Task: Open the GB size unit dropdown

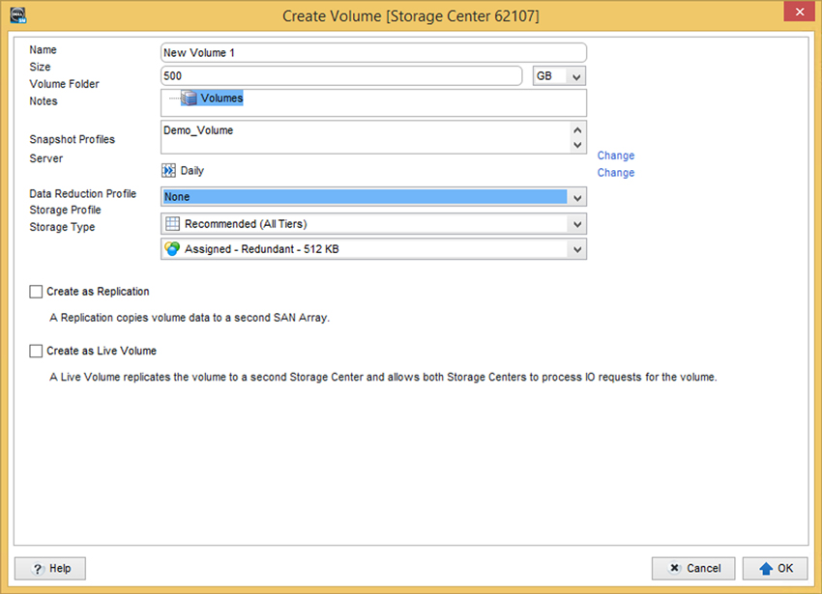Action: [559, 76]
